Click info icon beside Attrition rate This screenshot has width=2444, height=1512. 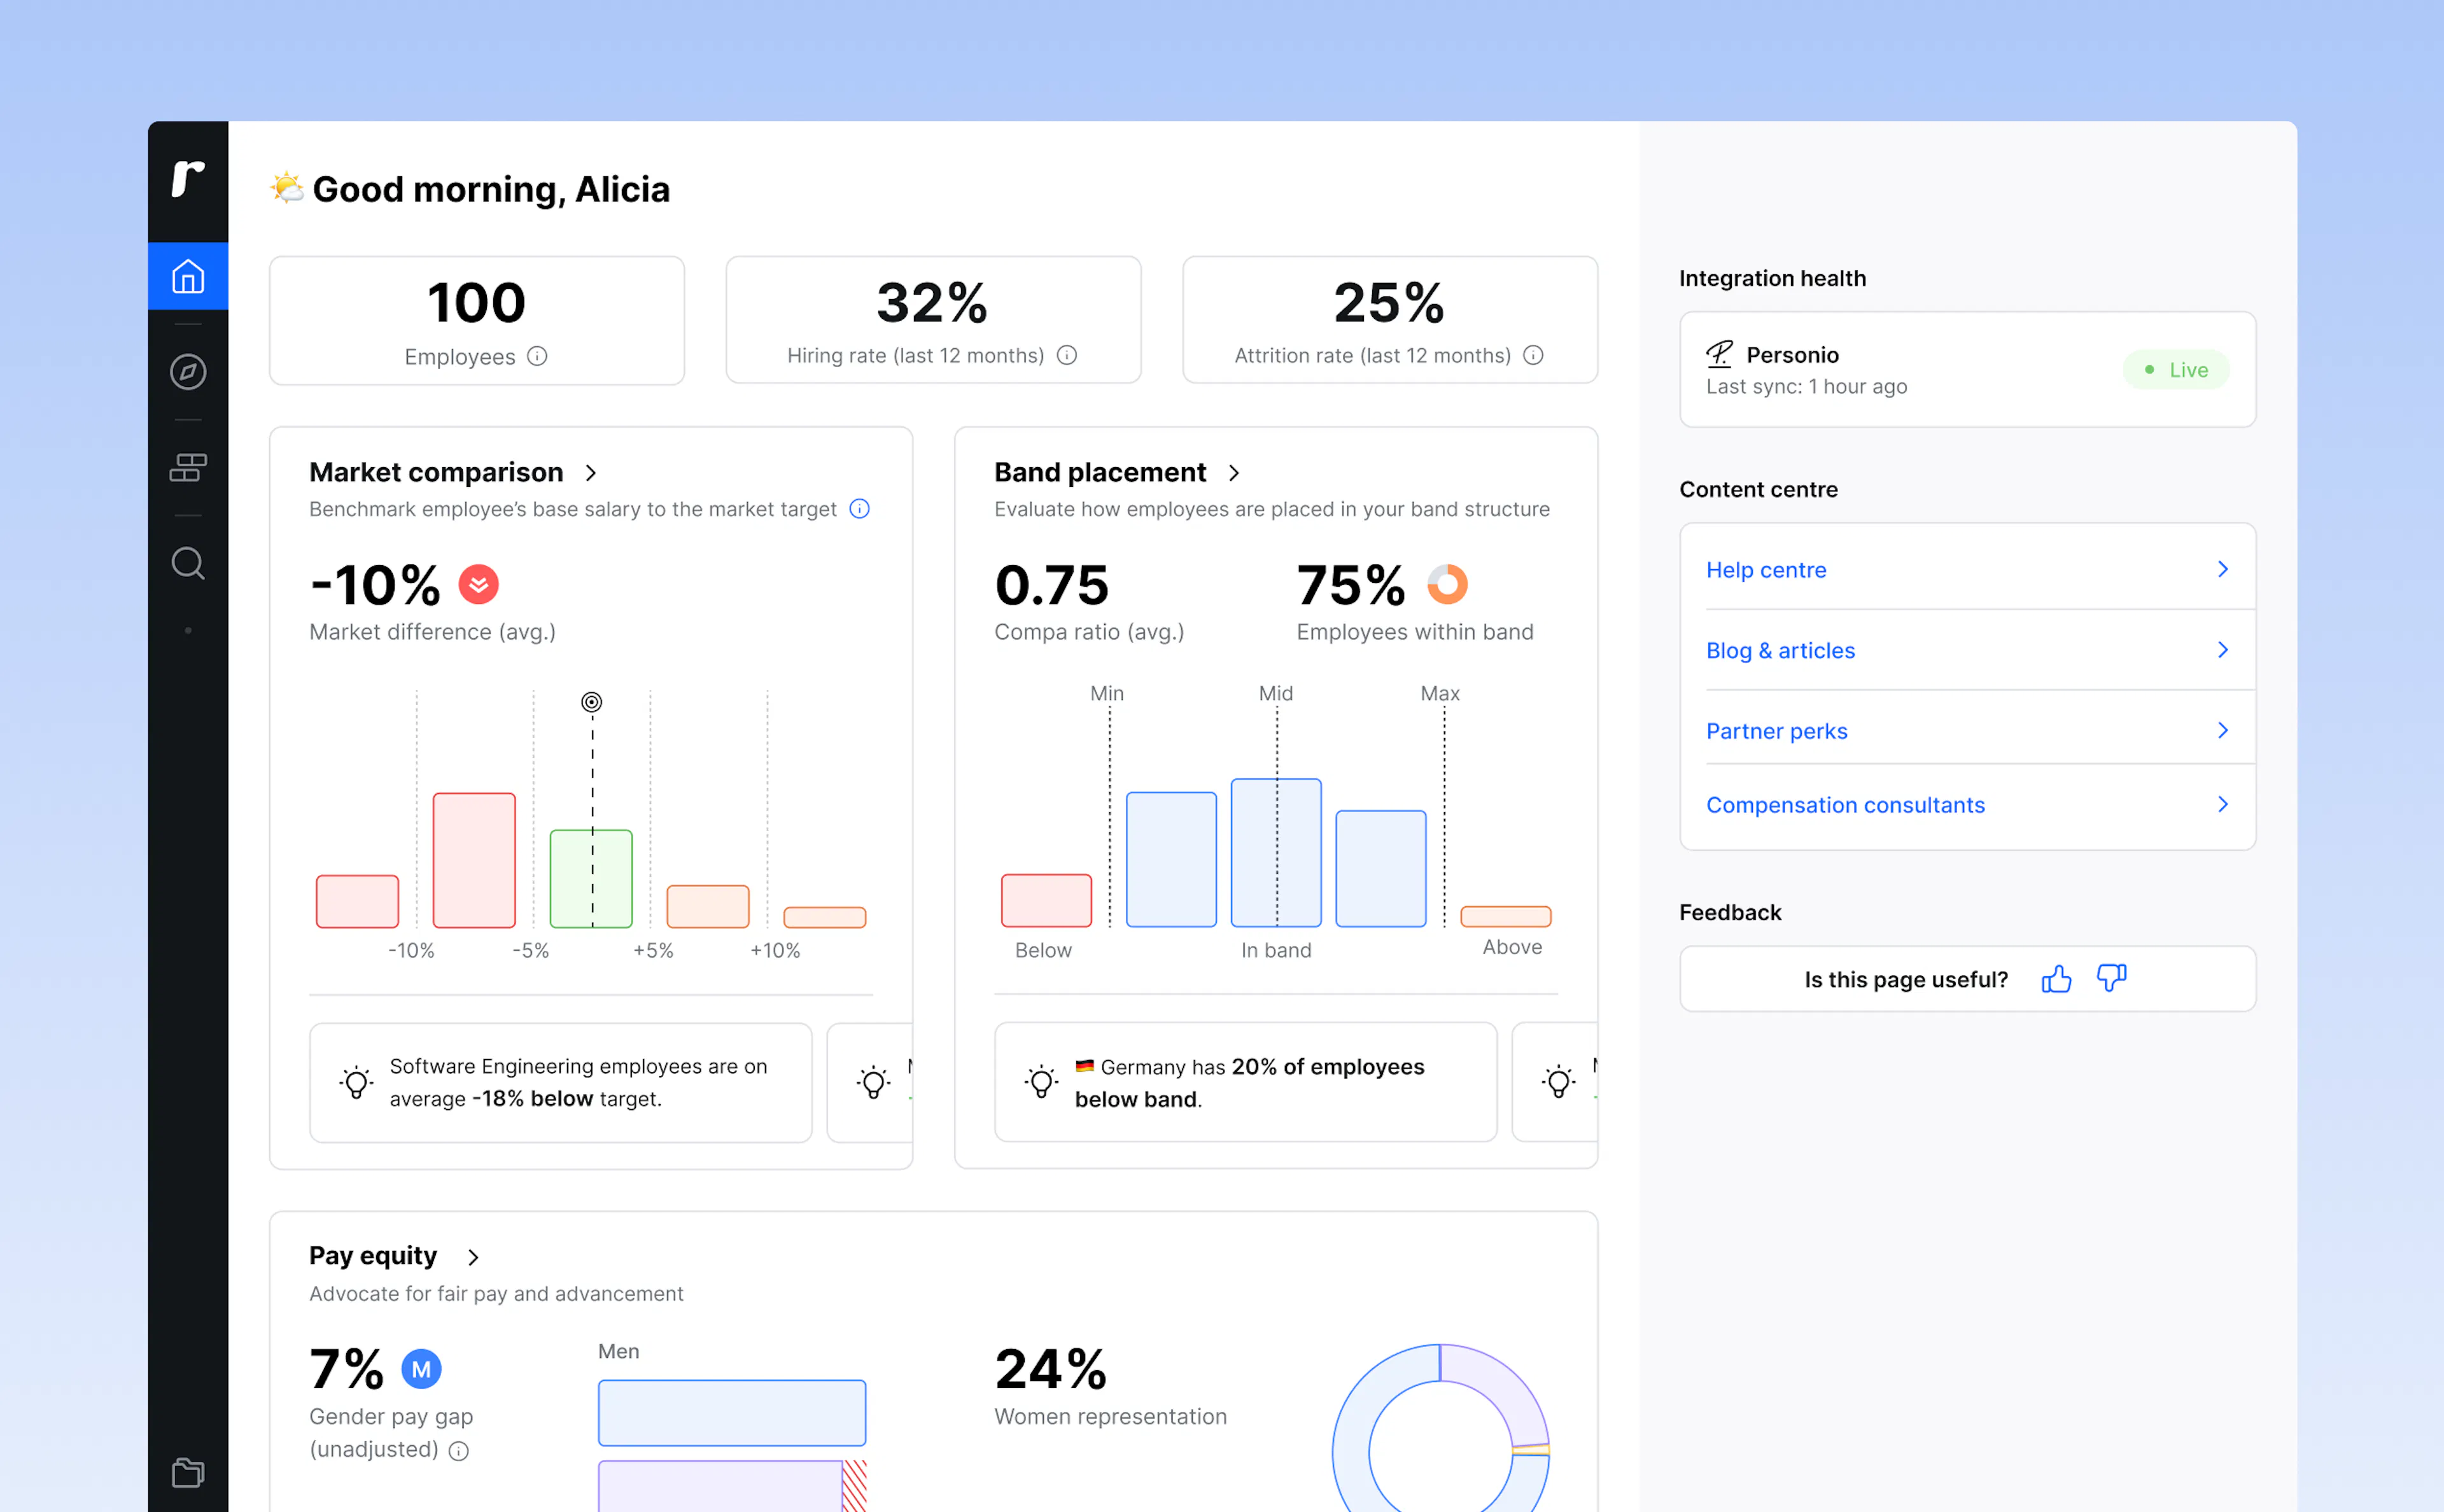coord(1533,355)
